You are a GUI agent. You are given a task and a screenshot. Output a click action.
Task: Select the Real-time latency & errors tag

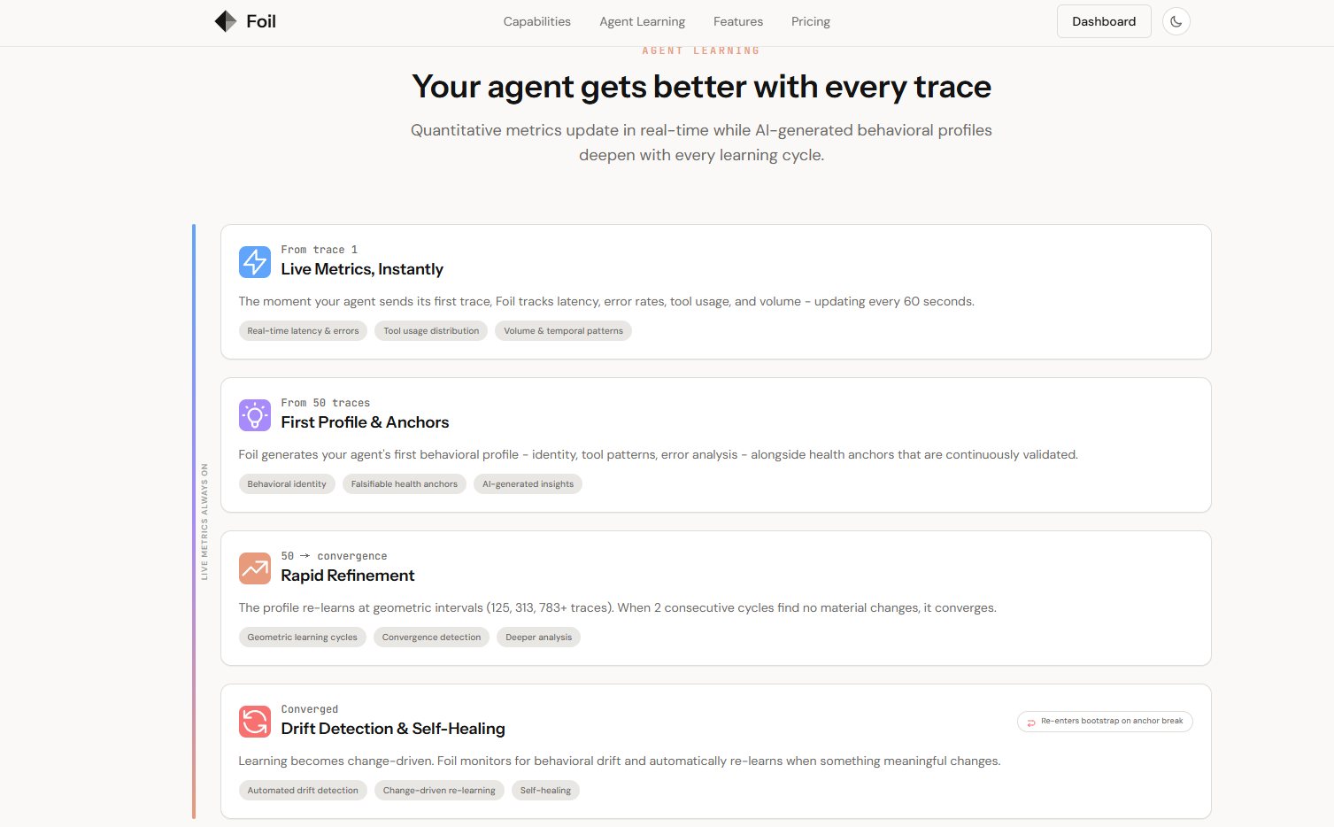303,331
